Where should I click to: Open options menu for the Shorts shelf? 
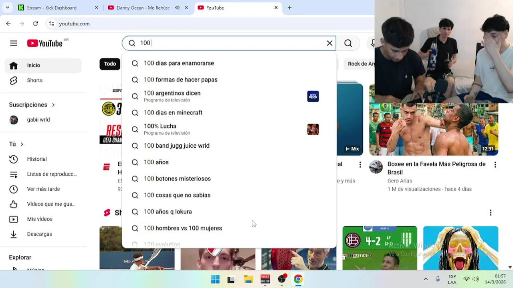[491, 213]
